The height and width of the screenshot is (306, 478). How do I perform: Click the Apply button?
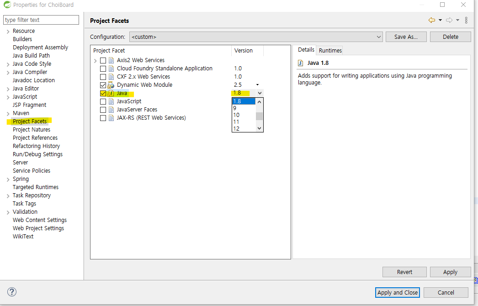pyautogui.click(x=450, y=272)
